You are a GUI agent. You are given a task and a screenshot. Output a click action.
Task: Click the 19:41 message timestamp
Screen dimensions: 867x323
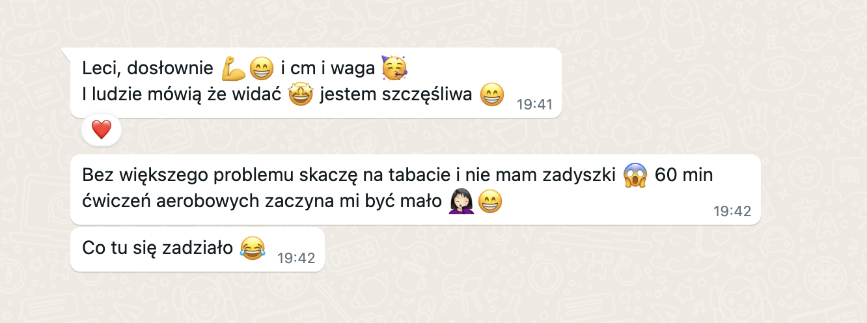(534, 104)
